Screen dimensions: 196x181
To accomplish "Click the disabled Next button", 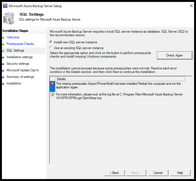I will 136,173.
